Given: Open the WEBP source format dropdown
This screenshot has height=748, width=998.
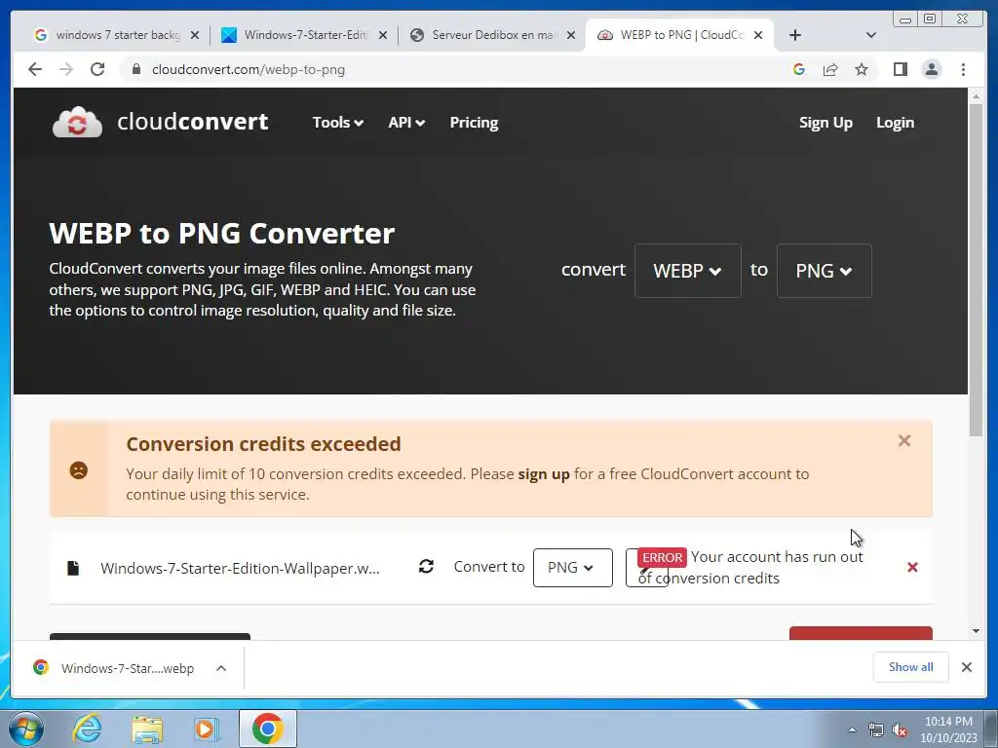Looking at the screenshot, I should (687, 271).
